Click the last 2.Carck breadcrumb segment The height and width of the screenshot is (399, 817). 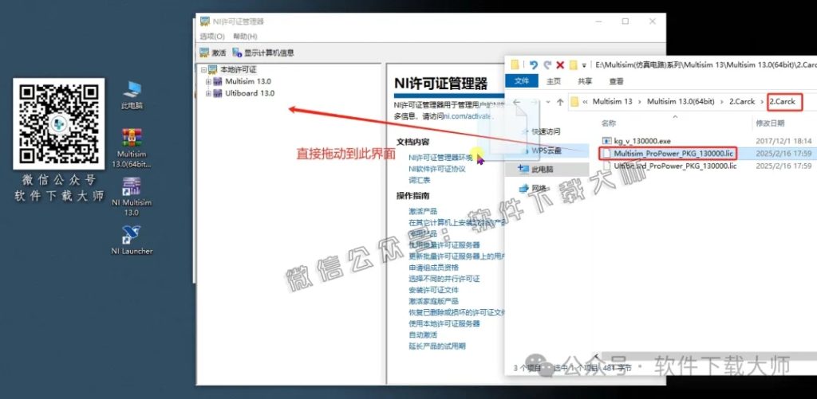[783, 102]
